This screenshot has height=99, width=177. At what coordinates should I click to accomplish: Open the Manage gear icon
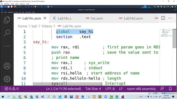[x=7, y=79]
